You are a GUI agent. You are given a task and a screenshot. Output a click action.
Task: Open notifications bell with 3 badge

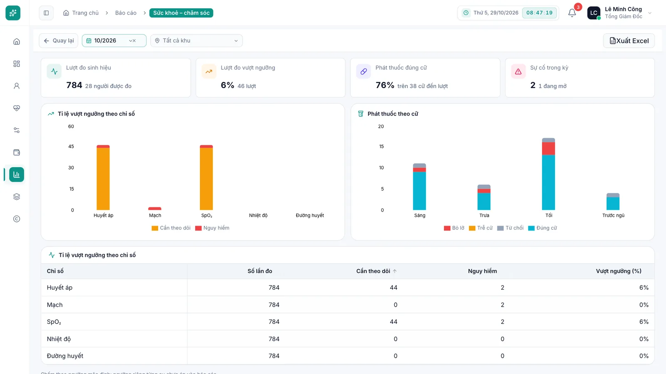click(572, 13)
